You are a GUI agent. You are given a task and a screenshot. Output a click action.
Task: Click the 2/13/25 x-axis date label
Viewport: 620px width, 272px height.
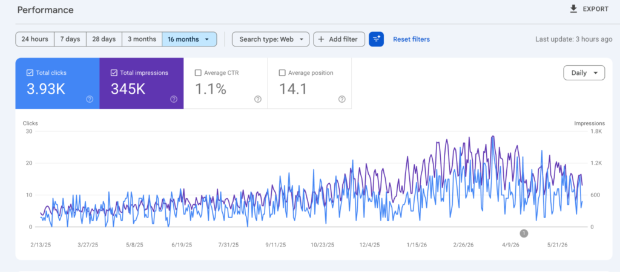click(x=42, y=245)
